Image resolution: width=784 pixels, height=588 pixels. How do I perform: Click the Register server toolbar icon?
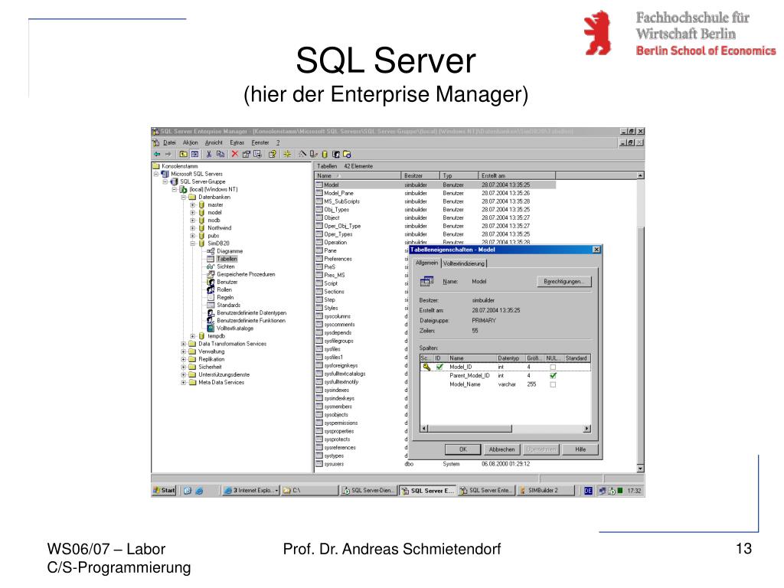(313, 154)
